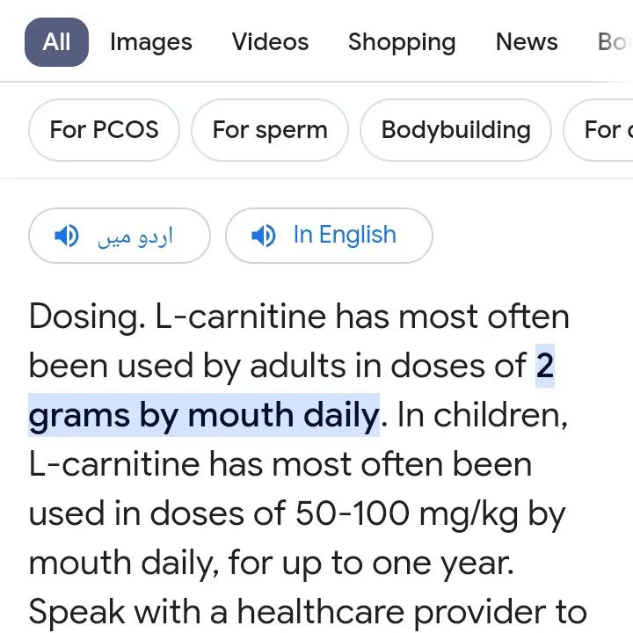Go to the Shopping tab
The width and height of the screenshot is (633, 633).
point(402,42)
